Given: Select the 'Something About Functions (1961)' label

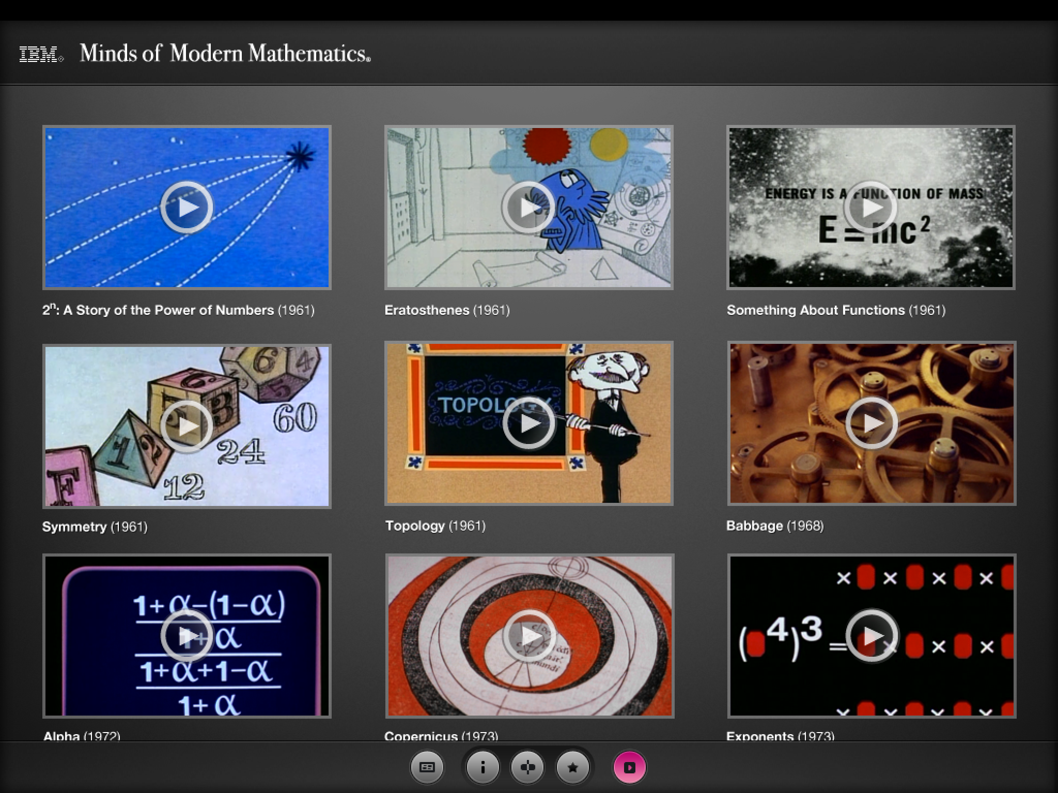Looking at the screenshot, I should [x=836, y=310].
